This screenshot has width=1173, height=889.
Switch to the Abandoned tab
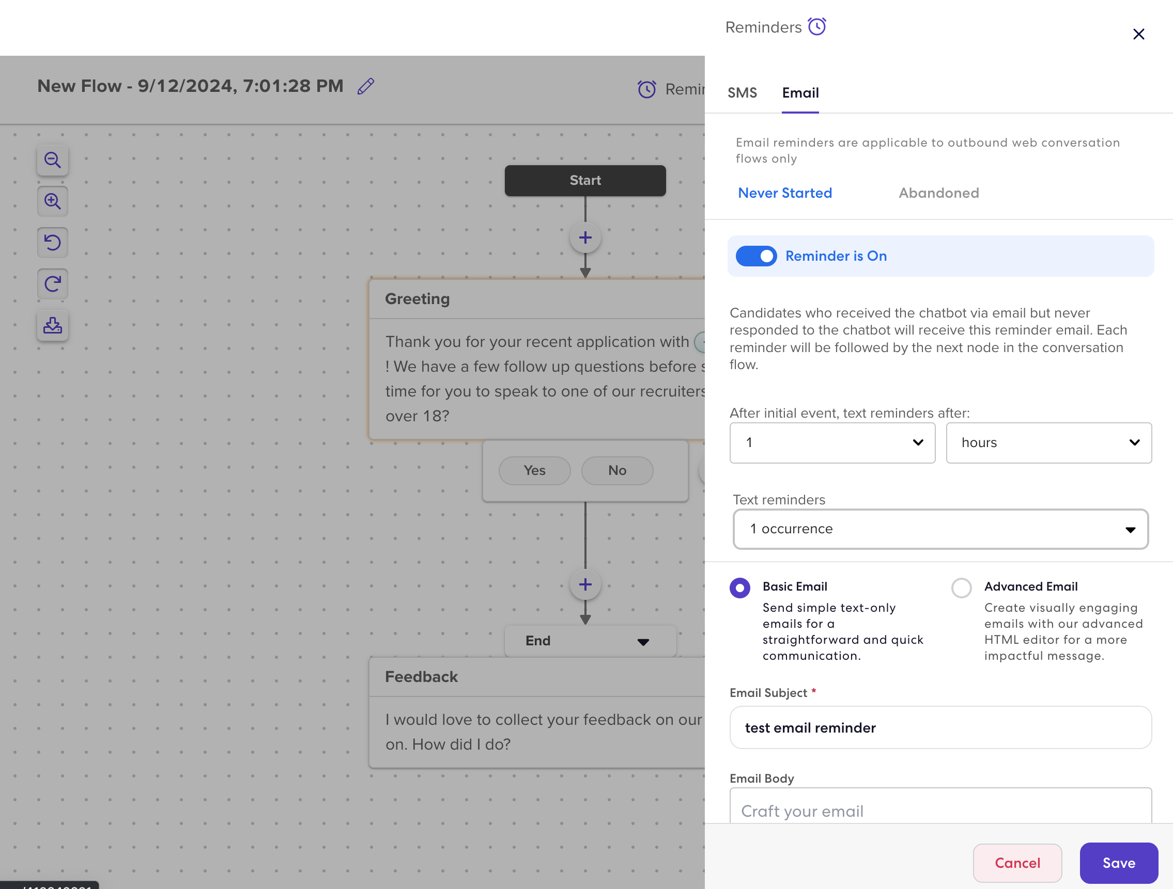938,194
